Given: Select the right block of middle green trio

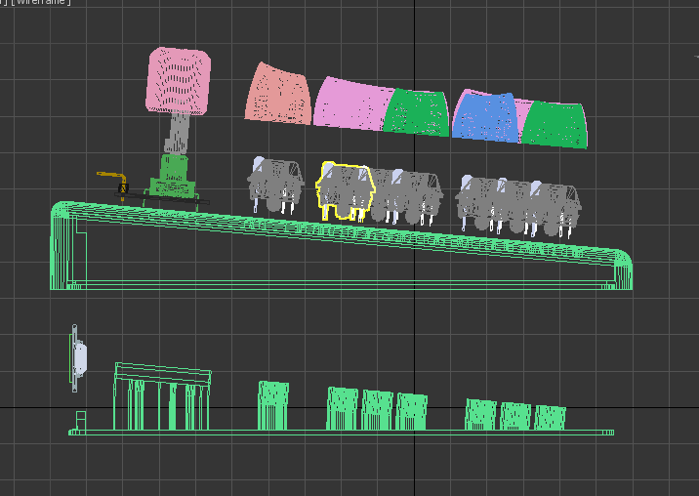Looking at the screenshot, I should [411, 412].
